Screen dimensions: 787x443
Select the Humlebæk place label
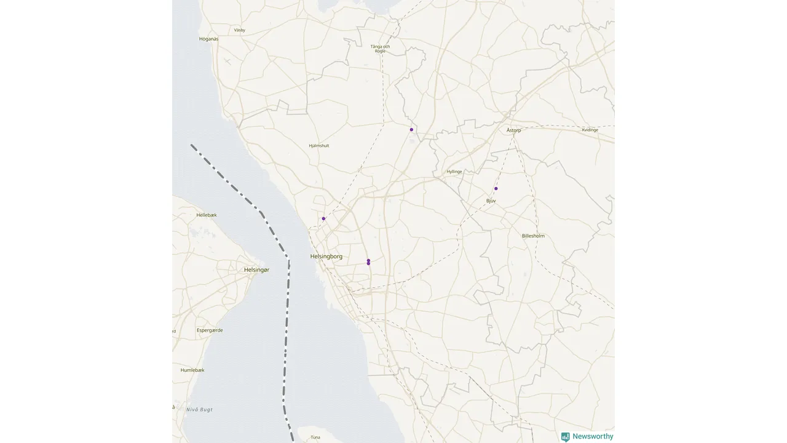point(192,370)
